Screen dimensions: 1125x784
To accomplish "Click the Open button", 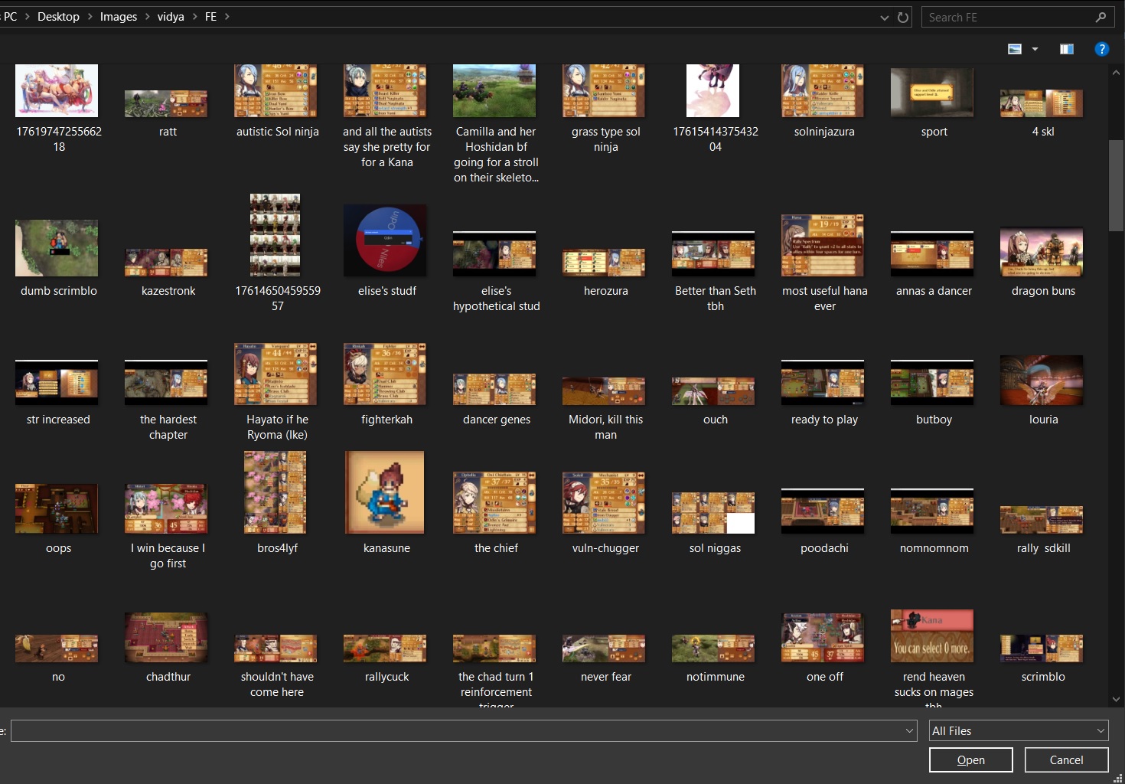I will click(971, 760).
